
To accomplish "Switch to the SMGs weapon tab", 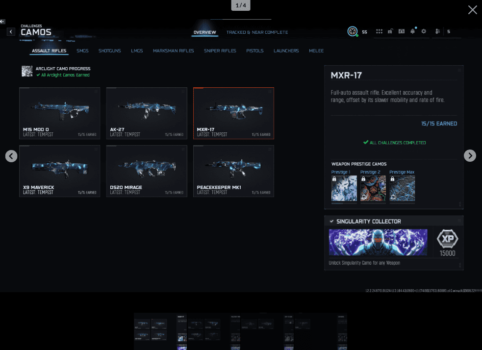I will (x=82, y=51).
